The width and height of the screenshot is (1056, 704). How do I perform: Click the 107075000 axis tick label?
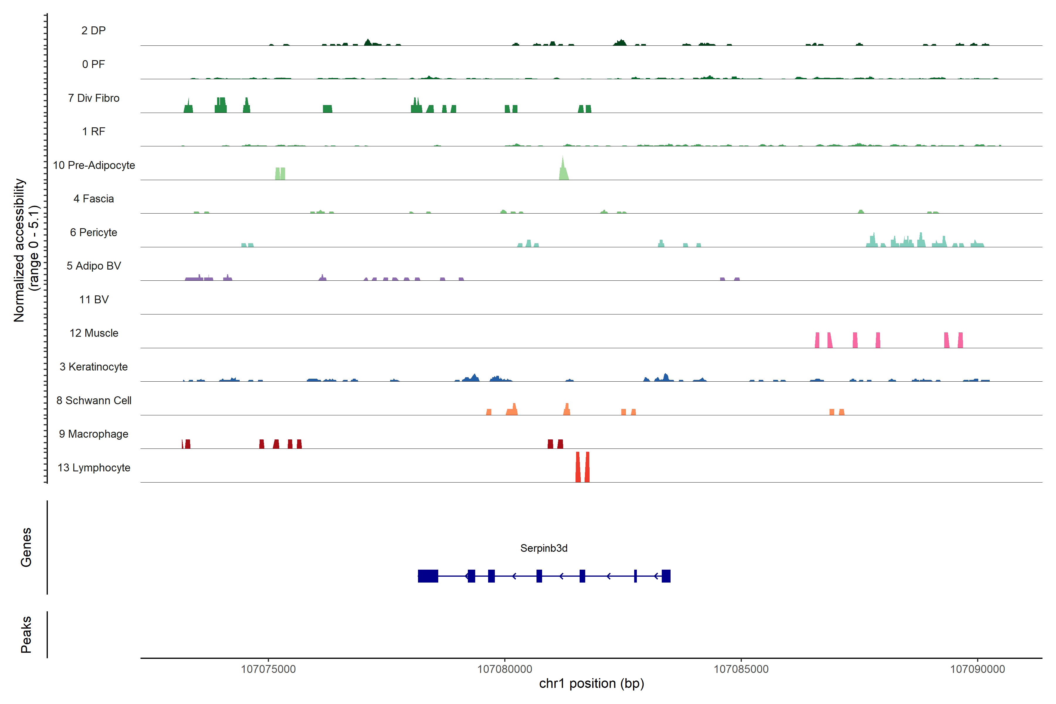point(268,669)
